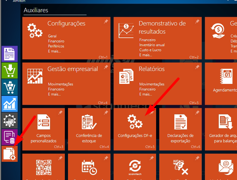Screen dimensions: 237x180
Task: Click Financeiro link in Configurações tile
Action: tap(56, 41)
